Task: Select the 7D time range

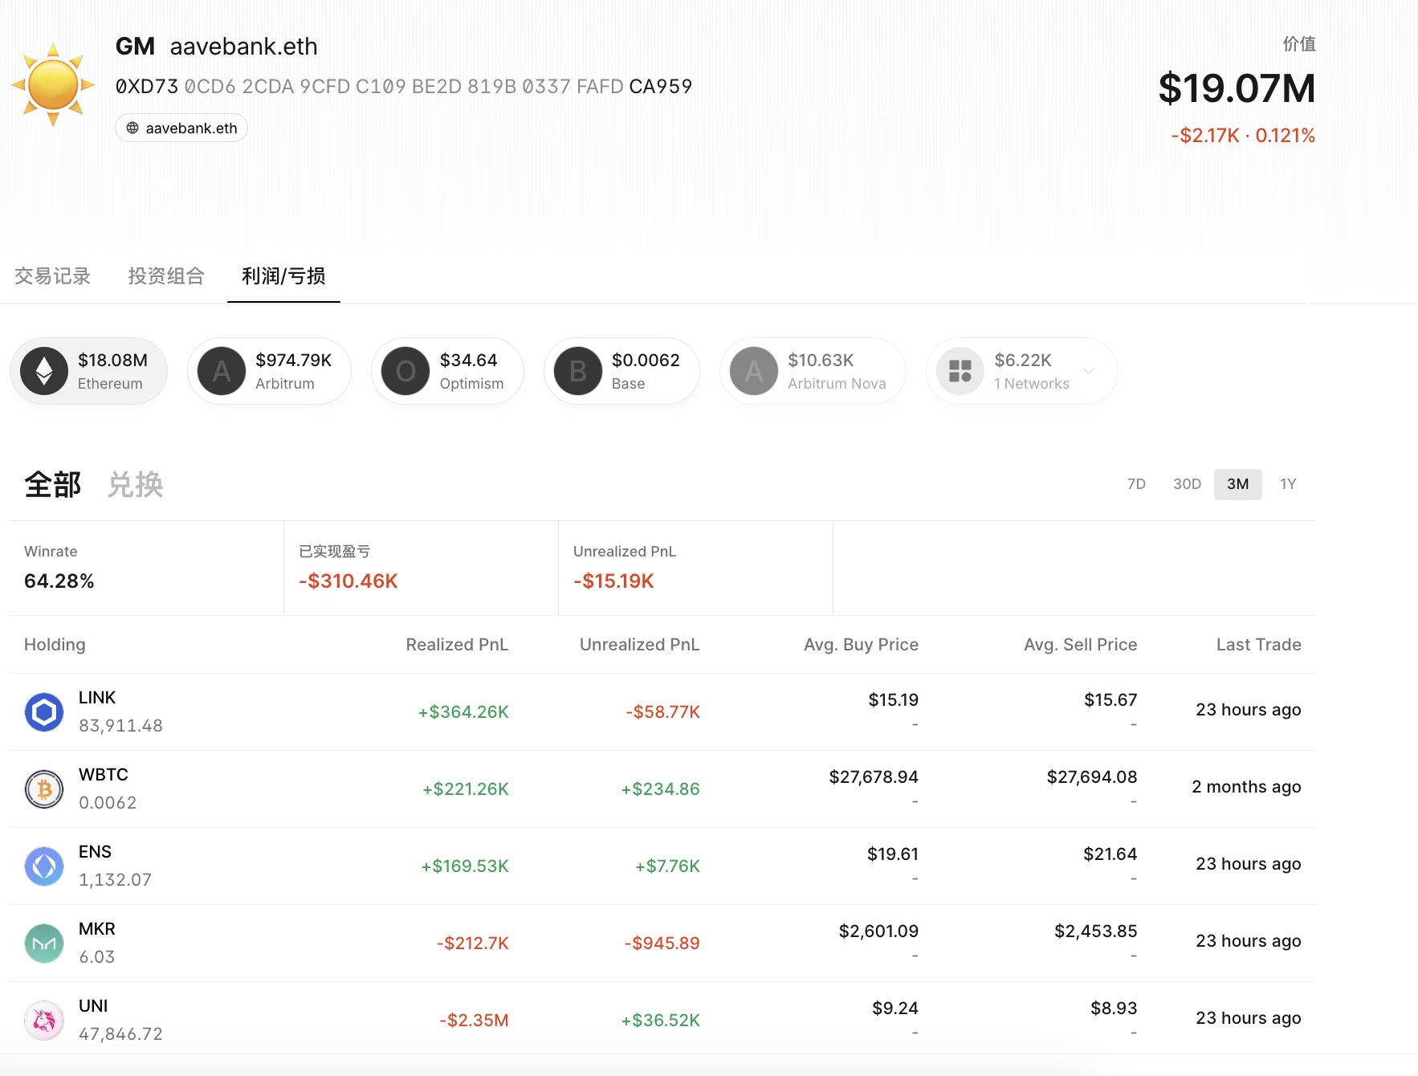Action: [1136, 484]
